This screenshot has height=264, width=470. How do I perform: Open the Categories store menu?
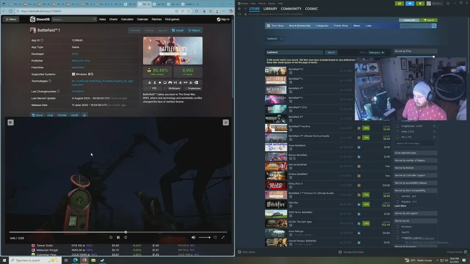(x=322, y=26)
